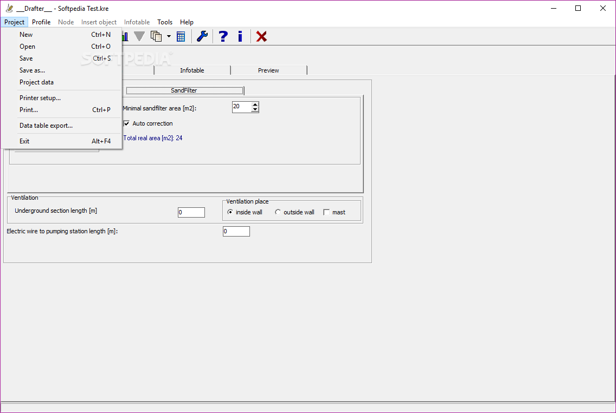Close the Project menu via its title
The height and width of the screenshot is (413, 616).
(14, 22)
